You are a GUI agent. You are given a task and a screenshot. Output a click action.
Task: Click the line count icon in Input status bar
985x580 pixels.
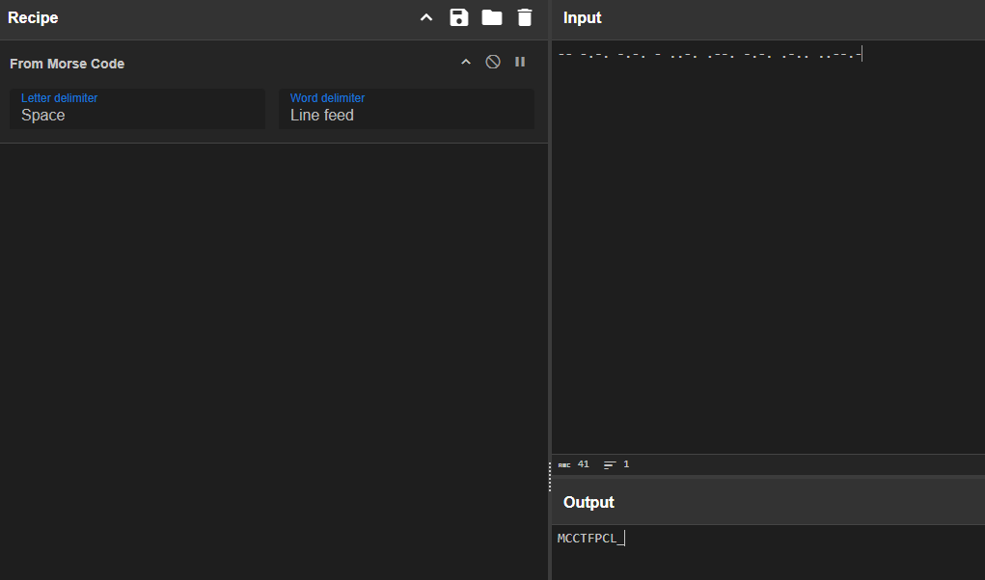[x=610, y=464]
